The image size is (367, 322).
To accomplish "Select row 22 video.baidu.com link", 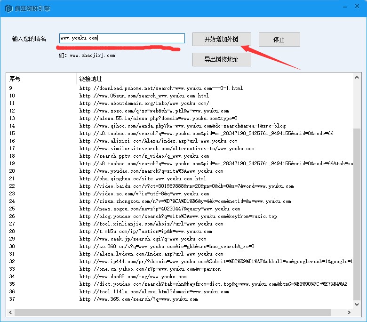I will point(186,186).
